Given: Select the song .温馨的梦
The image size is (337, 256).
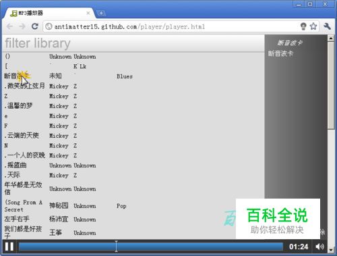Looking at the screenshot, I should (18, 105).
